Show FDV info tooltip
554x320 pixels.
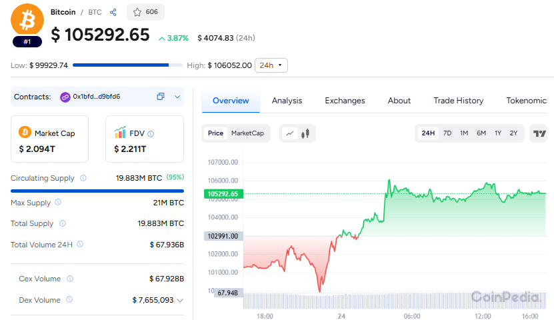coord(151,134)
